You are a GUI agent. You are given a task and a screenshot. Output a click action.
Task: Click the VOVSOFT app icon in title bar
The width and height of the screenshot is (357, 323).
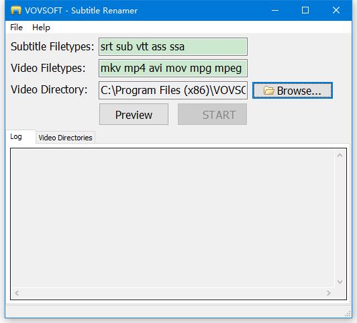click(16, 11)
